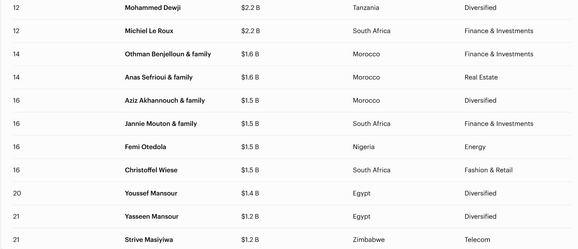Click Yasseen Mansour name

tap(152, 217)
